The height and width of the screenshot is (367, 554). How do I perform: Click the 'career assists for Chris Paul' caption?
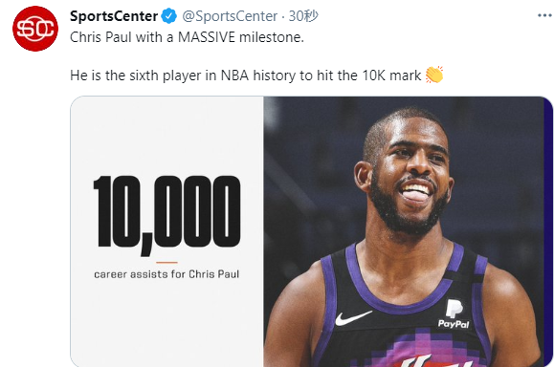tap(166, 274)
